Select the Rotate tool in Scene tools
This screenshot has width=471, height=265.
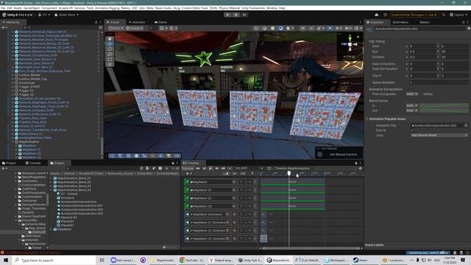(x=110, y=49)
